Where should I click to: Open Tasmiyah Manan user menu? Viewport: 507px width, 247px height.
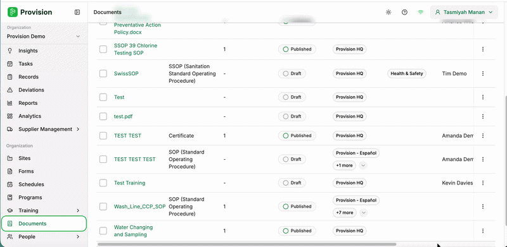[464, 12]
